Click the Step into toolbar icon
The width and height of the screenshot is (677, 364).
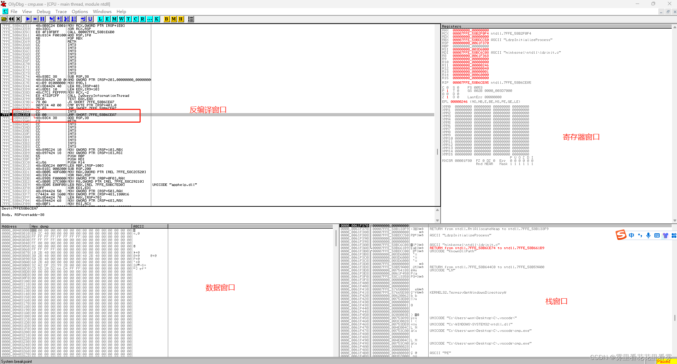point(52,19)
